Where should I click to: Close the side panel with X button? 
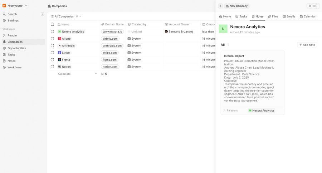310,6
